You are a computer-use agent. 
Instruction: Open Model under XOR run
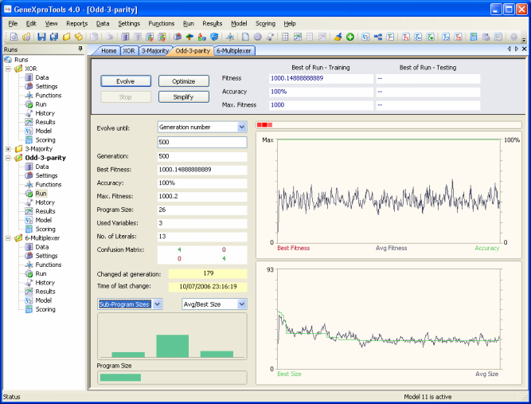[43, 131]
